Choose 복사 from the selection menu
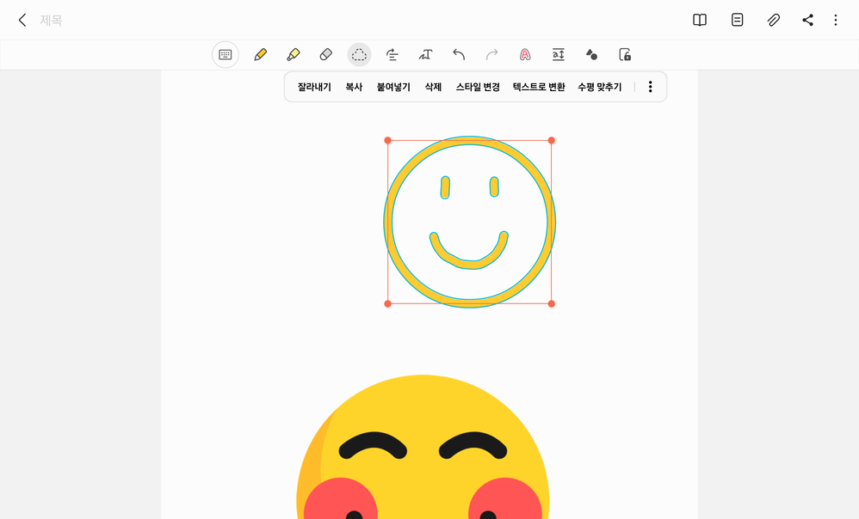This screenshot has height=519, width=859. 354,87
